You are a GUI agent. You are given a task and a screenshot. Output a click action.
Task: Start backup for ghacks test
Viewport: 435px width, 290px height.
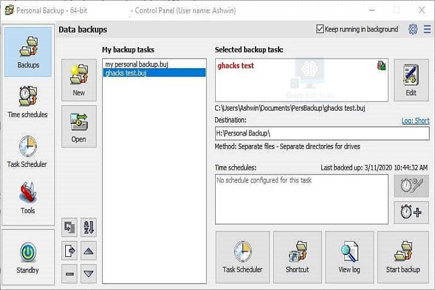click(403, 257)
